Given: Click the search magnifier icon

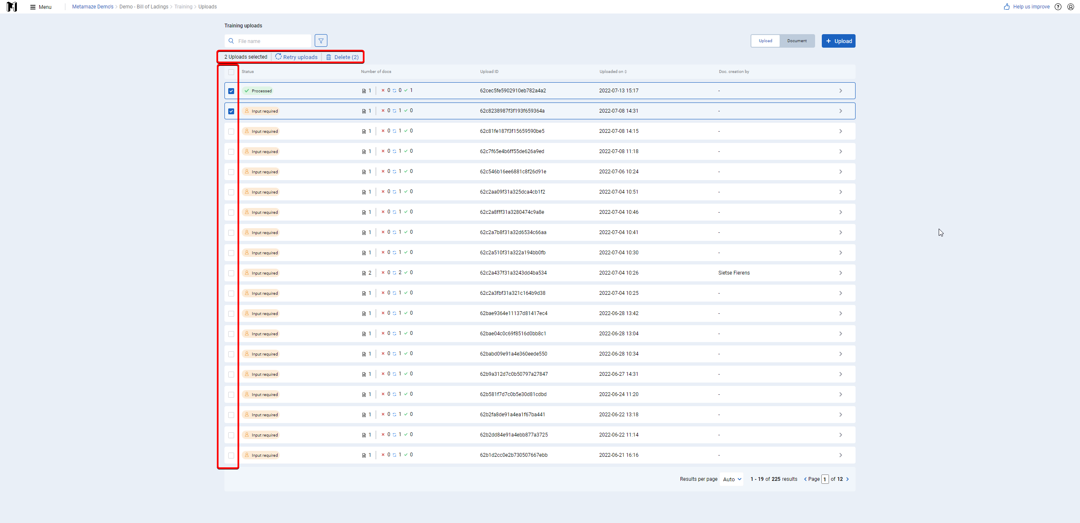Looking at the screenshot, I should pyautogui.click(x=231, y=41).
